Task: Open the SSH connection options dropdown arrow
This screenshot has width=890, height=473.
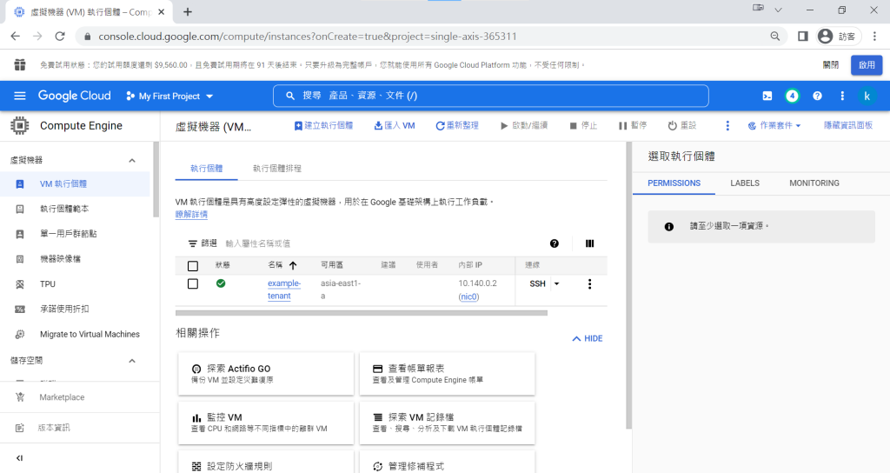Action: coord(557,283)
